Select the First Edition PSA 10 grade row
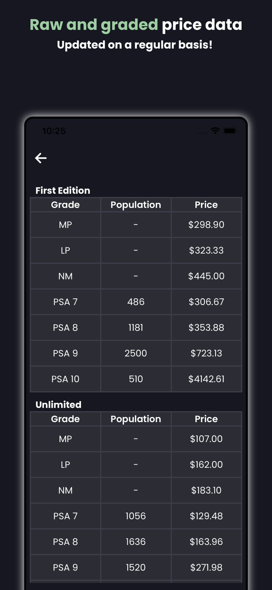The image size is (272, 590). click(136, 379)
